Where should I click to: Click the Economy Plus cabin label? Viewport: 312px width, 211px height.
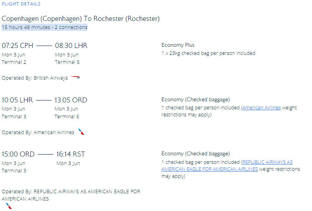(x=178, y=45)
